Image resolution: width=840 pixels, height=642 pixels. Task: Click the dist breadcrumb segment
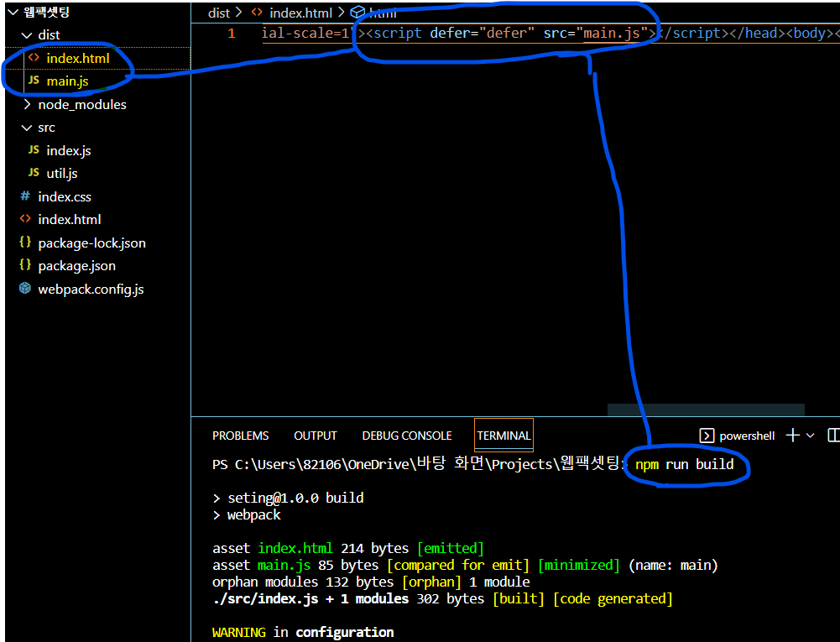click(218, 13)
